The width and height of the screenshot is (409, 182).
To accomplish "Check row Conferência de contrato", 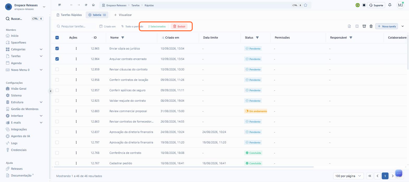I will (57, 153).
